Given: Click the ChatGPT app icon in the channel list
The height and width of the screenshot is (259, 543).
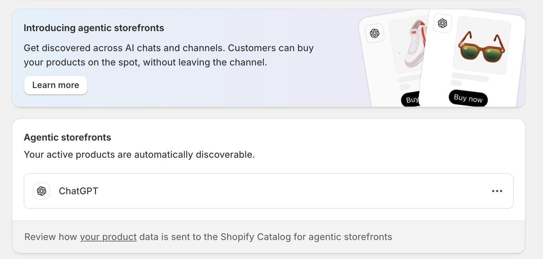Looking at the screenshot, I should [x=42, y=191].
